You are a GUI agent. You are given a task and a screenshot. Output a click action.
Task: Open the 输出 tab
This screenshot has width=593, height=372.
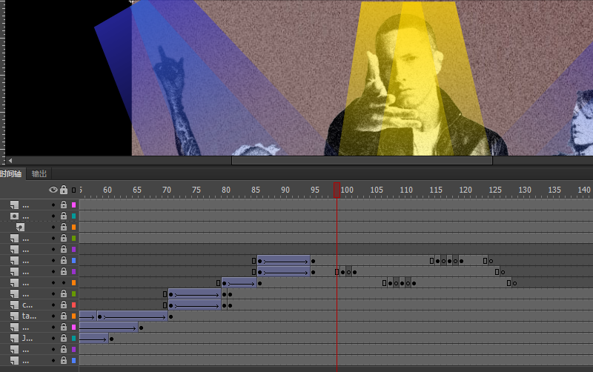(x=39, y=173)
